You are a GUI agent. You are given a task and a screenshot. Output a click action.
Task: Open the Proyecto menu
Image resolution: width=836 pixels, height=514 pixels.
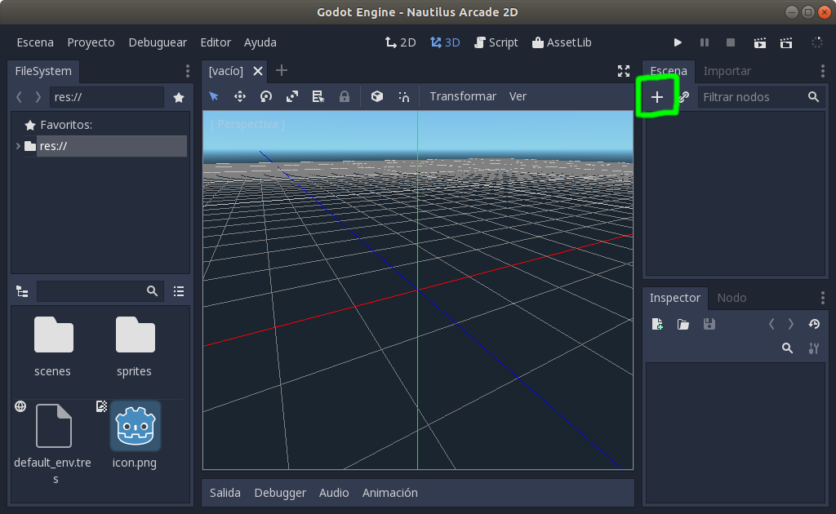point(91,42)
